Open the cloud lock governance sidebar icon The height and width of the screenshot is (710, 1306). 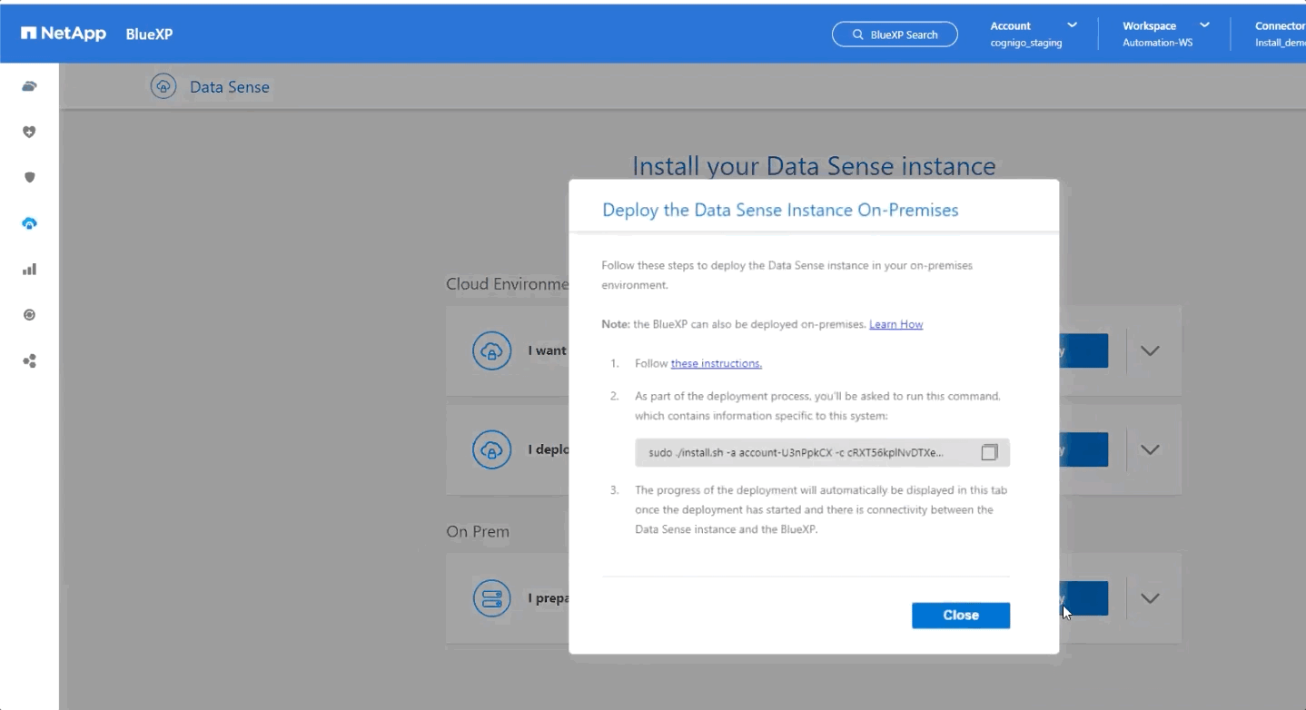29,223
